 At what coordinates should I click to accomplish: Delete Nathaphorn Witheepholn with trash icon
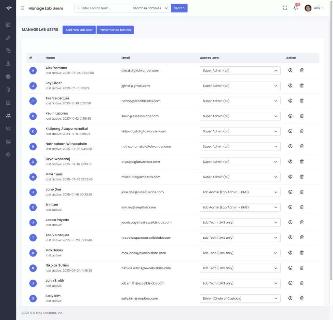[x=302, y=146]
